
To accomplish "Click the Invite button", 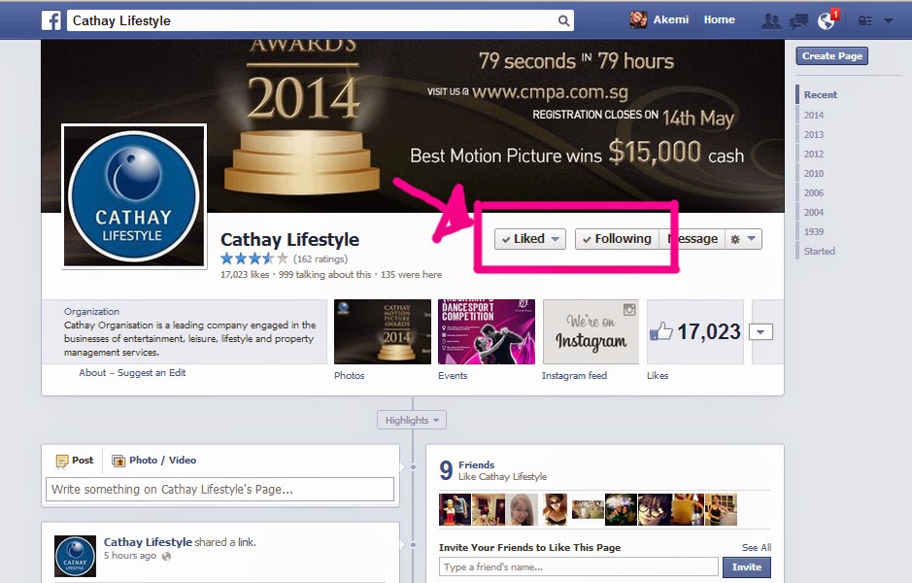I will pos(747,567).
